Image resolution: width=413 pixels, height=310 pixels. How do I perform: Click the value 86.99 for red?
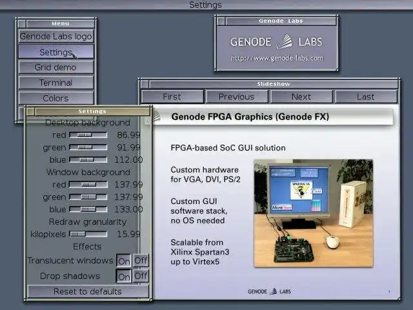[128, 135]
